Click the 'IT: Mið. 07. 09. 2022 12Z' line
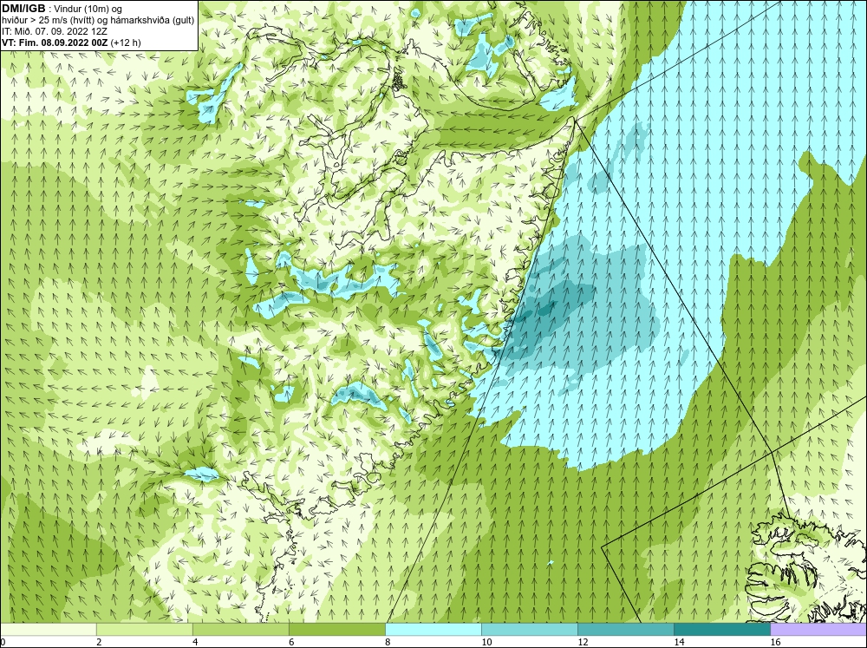The image size is (867, 648). tap(55, 31)
